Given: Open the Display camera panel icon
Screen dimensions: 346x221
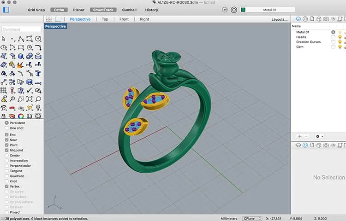Looking at the screenshot, I should (x=326, y=19).
